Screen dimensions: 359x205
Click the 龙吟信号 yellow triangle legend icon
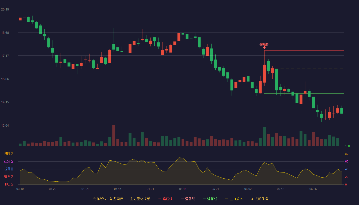pyautogui.click(x=252, y=199)
